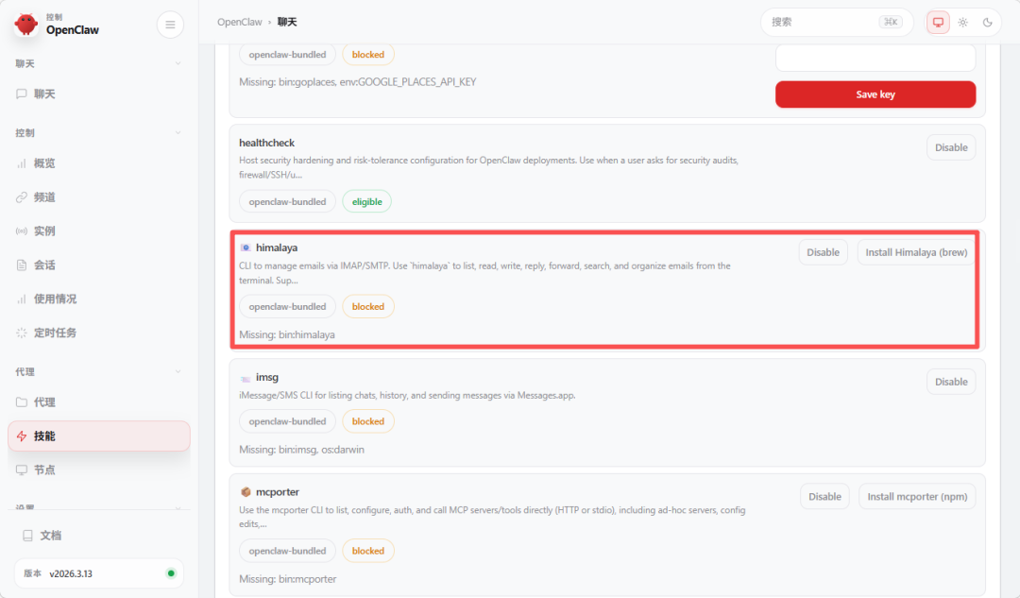Open the 节点 nodes page

[x=99, y=470]
